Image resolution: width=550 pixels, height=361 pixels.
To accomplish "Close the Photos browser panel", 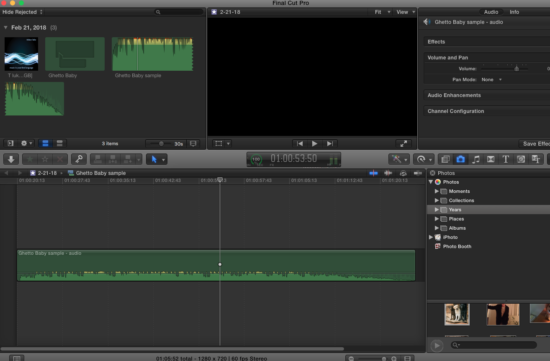I will (432, 173).
